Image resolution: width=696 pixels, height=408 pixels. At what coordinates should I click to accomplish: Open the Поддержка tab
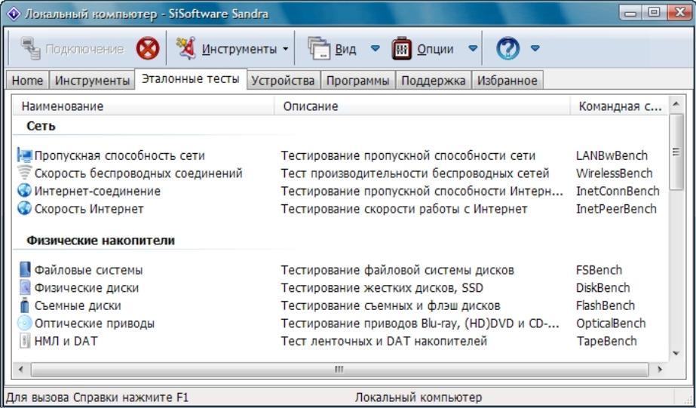(x=434, y=81)
